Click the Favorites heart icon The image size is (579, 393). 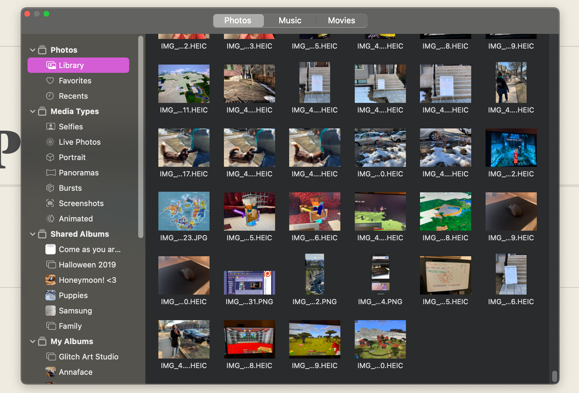tap(50, 81)
